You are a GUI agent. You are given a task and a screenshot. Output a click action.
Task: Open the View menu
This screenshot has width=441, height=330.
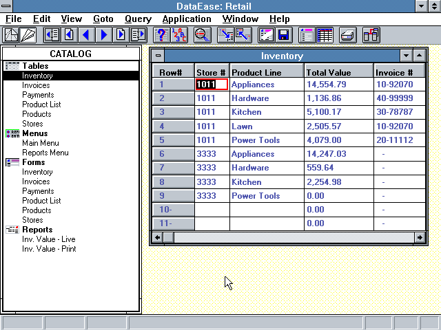[x=72, y=19]
